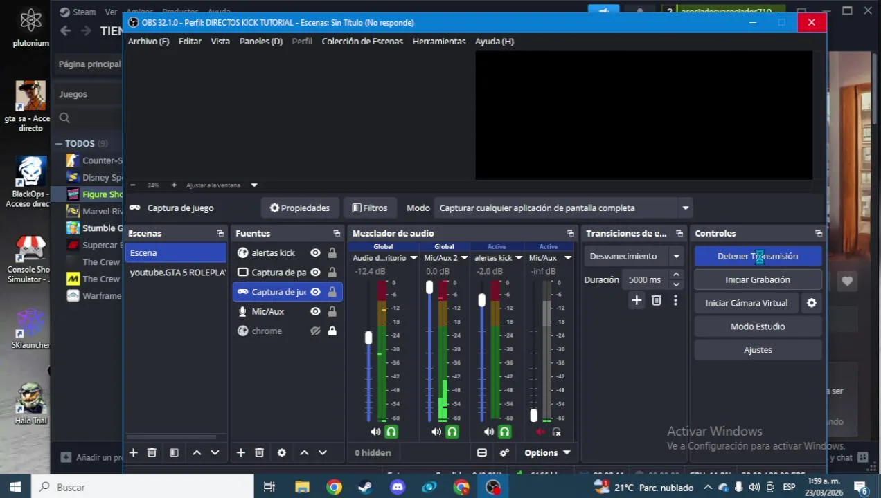Viewport: 881px width, 498px height.
Task: Move scene down arrow in Escenas panel
Action: point(215,452)
